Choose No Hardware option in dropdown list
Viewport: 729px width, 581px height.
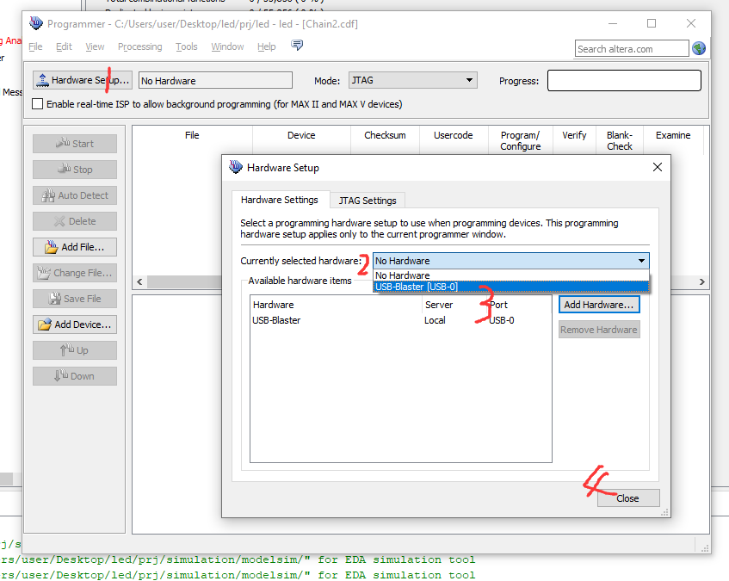coord(511,275)
